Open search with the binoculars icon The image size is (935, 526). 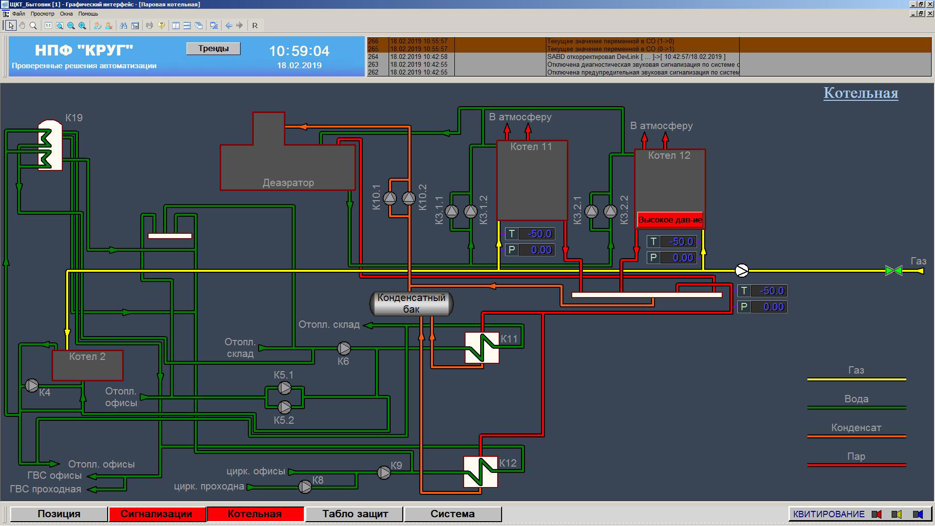pyautogui.click(x=124, y=25)
